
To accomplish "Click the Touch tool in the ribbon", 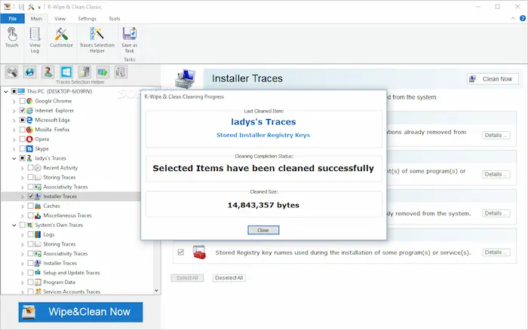I will coord(11,38).
